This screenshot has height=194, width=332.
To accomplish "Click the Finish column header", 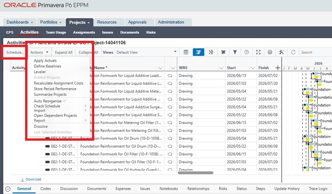I will tap(264, 68).
